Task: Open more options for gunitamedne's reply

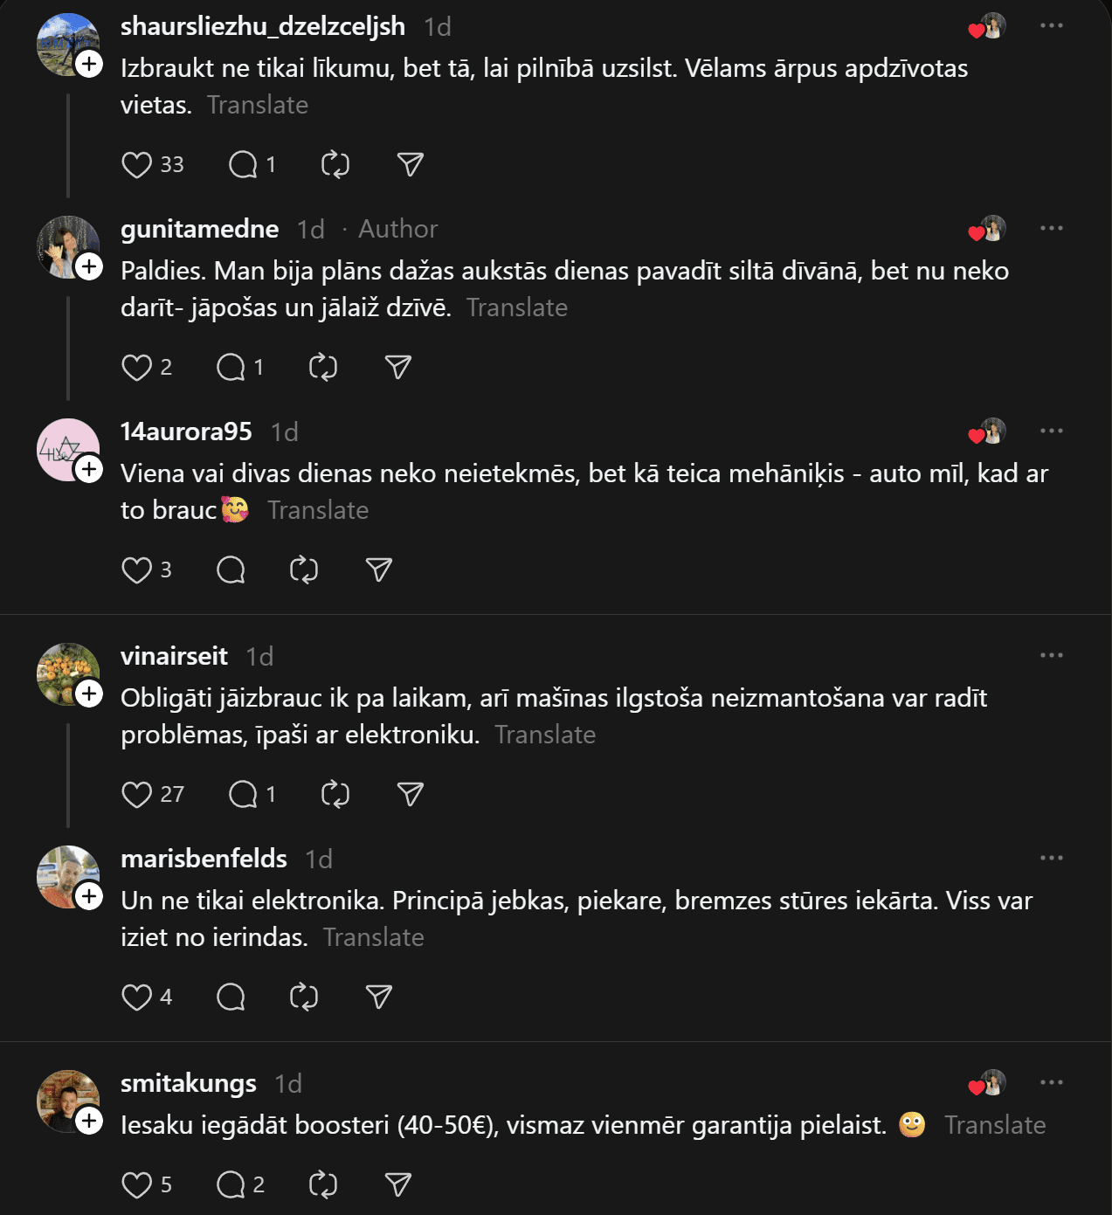Action: (x=1052, y=228)
